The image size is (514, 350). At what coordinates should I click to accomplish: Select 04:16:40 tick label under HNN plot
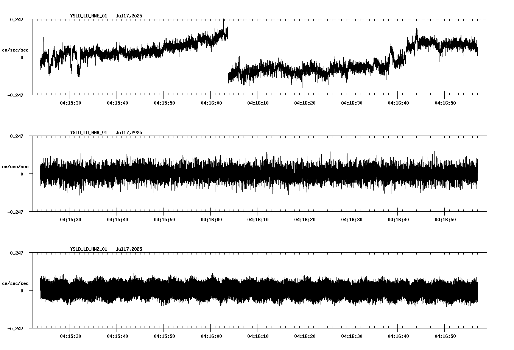pyautogui.click(x=398, y=220)
